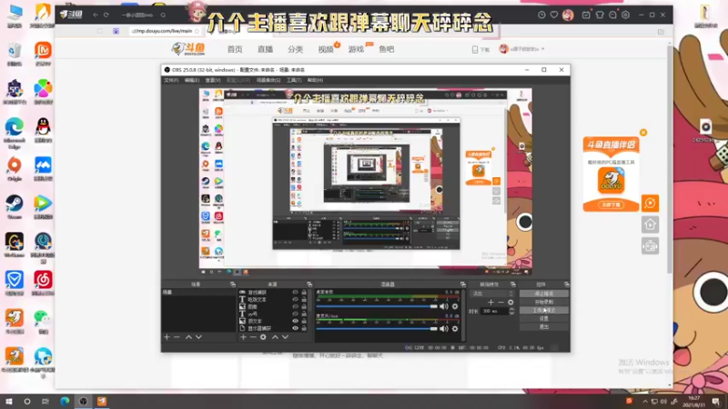Open source properties gear in 来源 panel
The height and width of the screenshot is (409, 728).
(263, 337)
